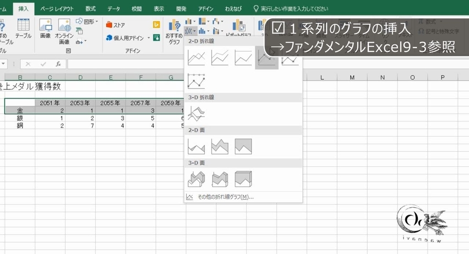The width and height of the screenshot is (469, 254).
Task: Click the cell with value 7
Action: pyautogui.click(x=80, y=126)
